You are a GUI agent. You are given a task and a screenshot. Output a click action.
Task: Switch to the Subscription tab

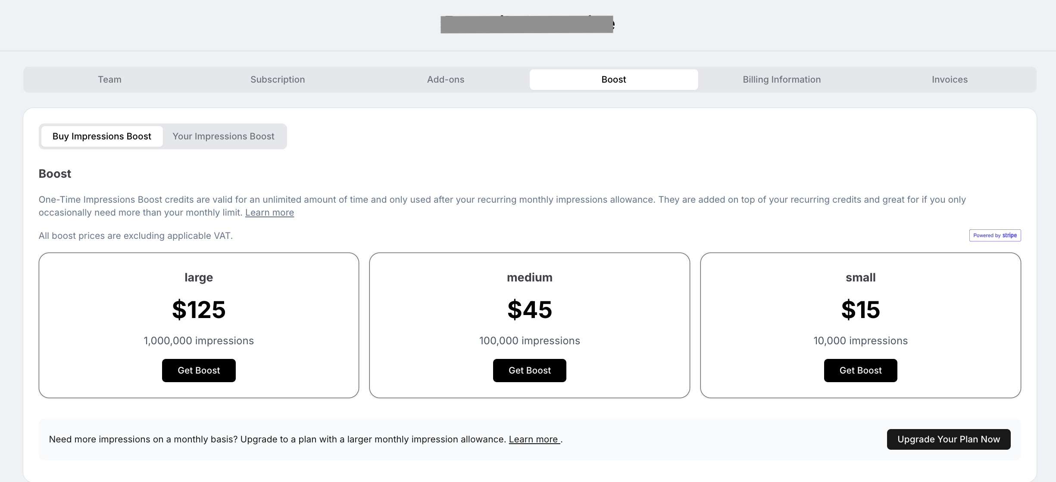pyautogui.click(x=278, y=80)
